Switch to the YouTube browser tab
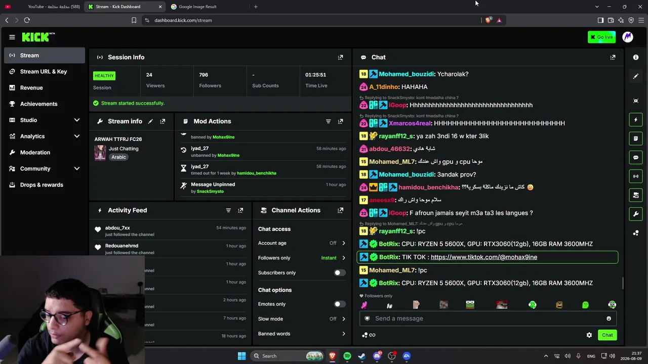 (x=42, y=7)
